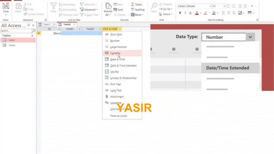274x154 pixels.
Task: Open the View button in the ribbon
Action: pos(6,9)
